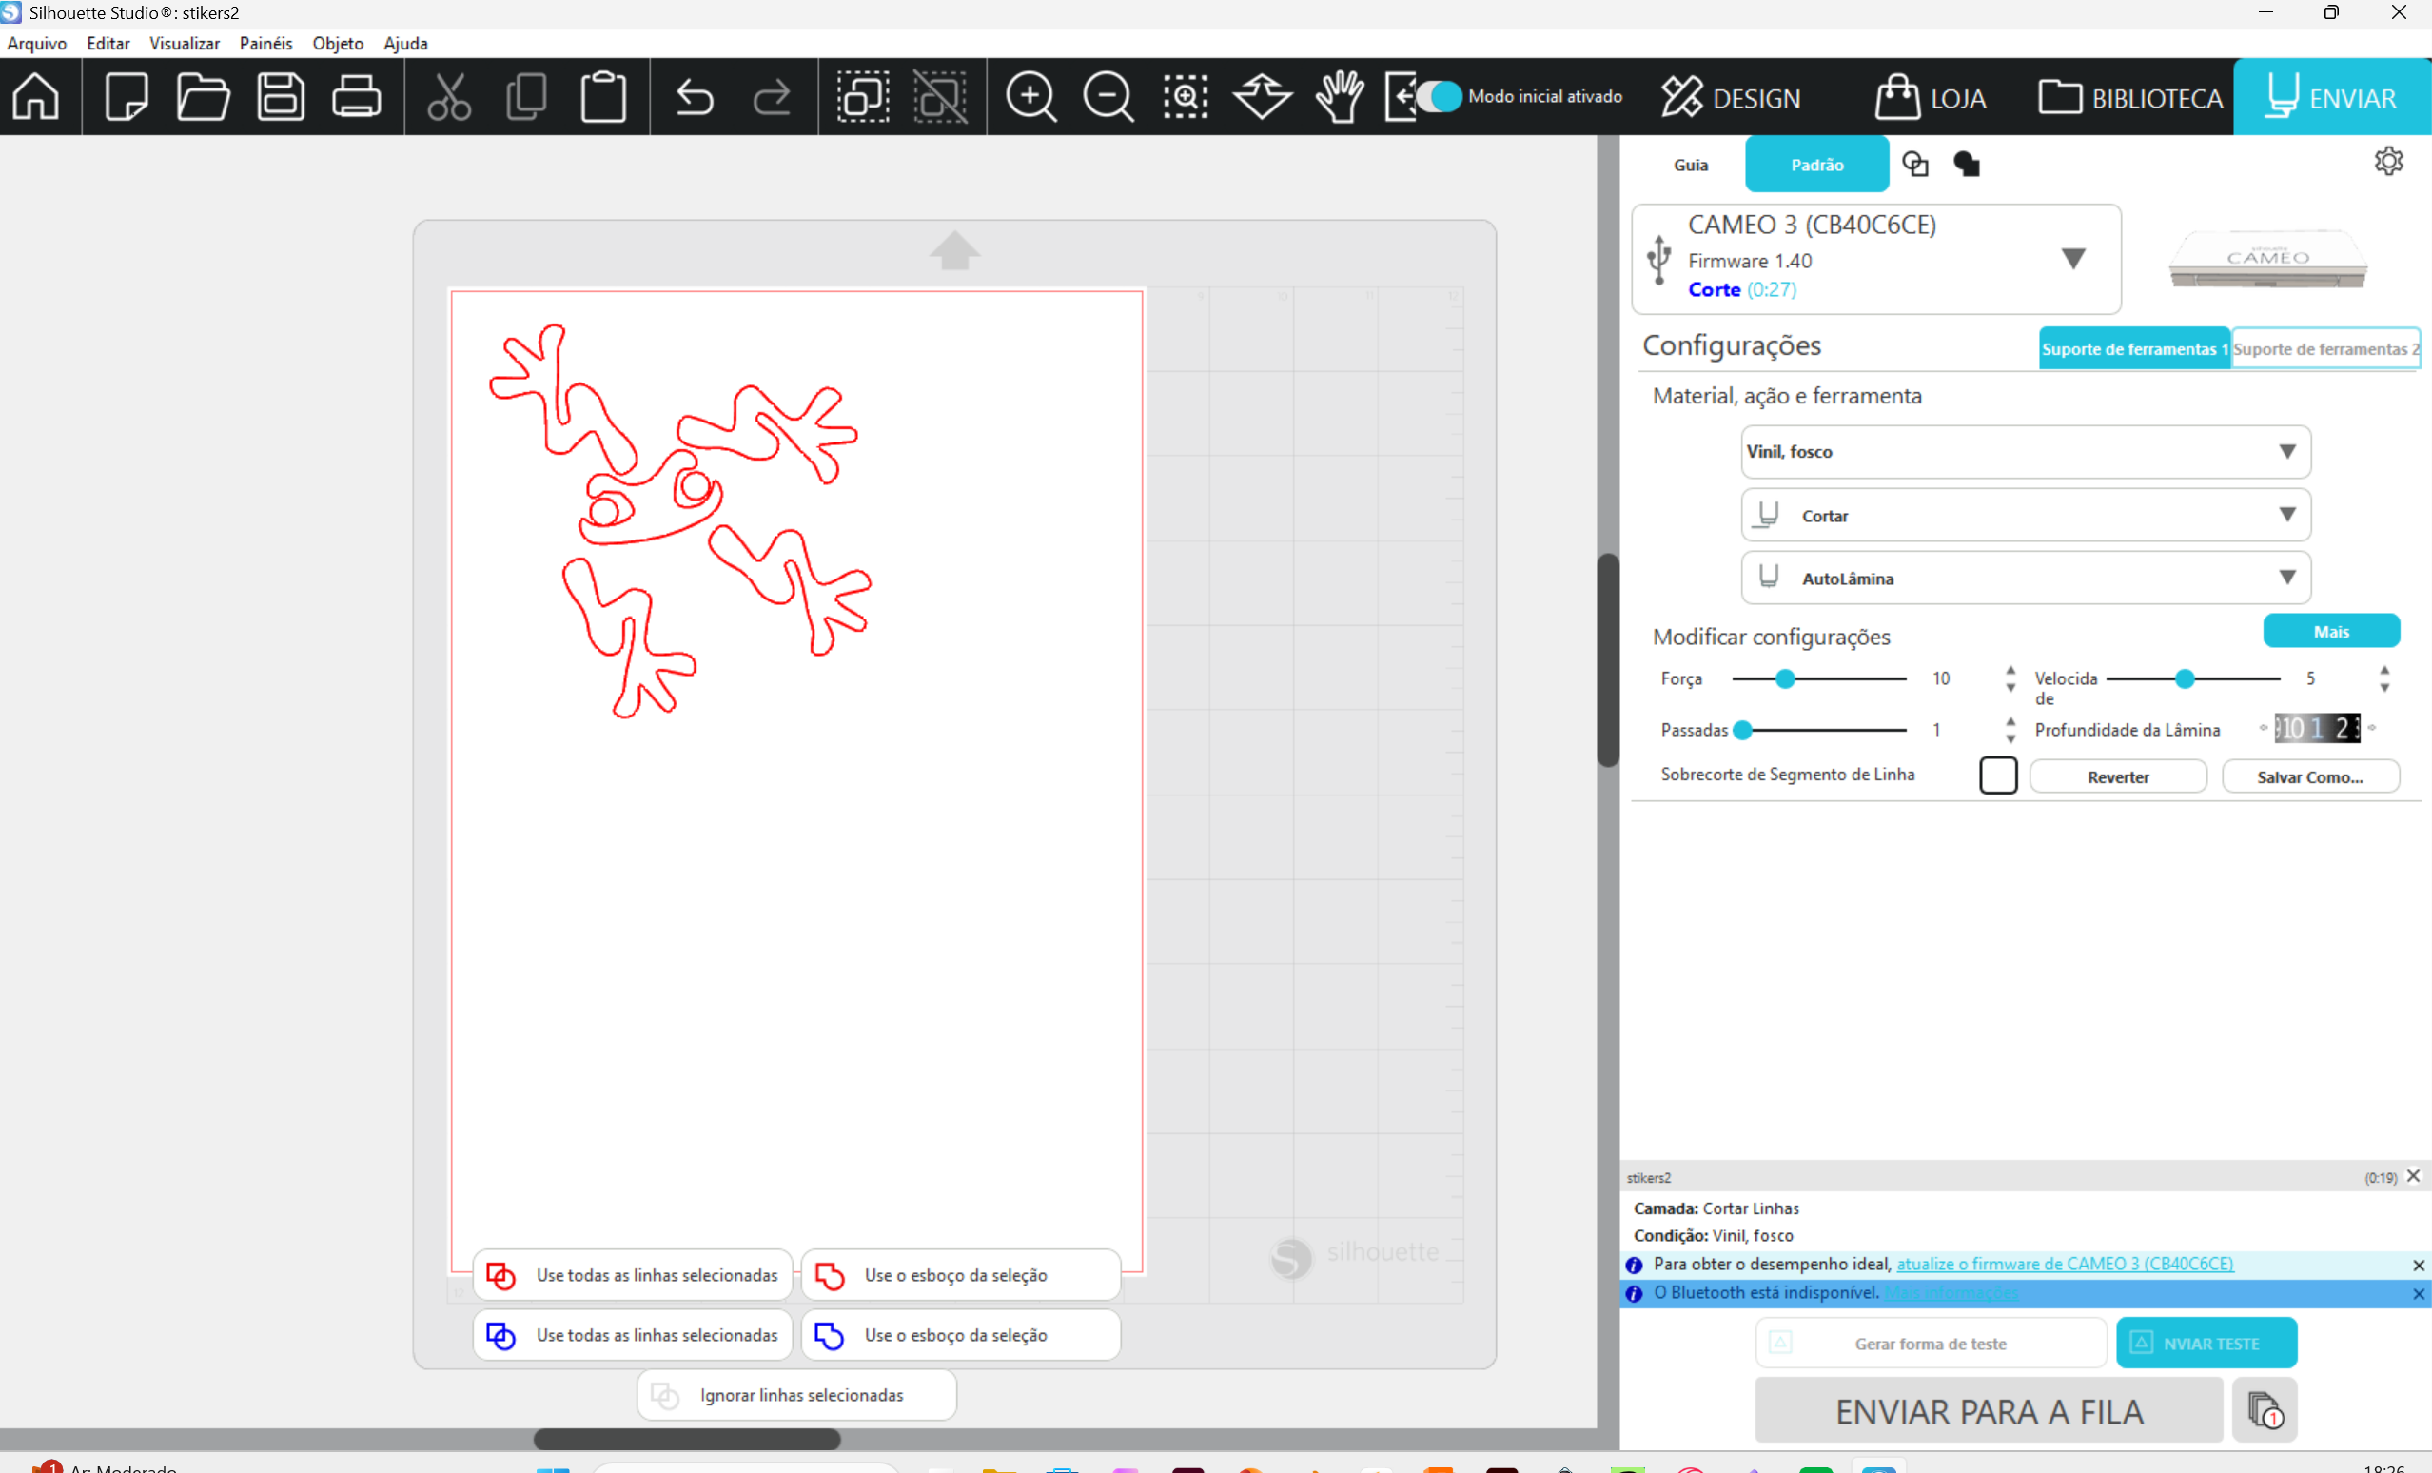Zoom in on the canvas

coord(1031,97)
